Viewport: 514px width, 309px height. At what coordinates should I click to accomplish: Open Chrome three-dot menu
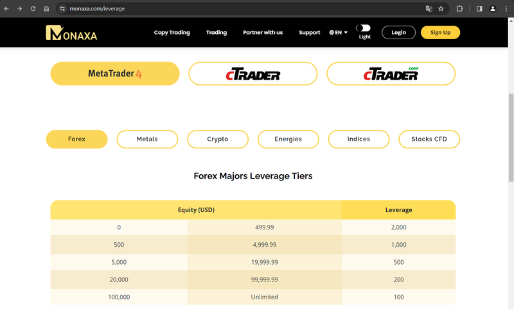(506, 9)
